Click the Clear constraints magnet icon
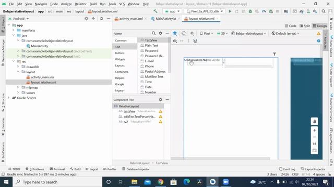Viewport: 334px width, 187px height. pyautogui.click(x=195, y=41)
